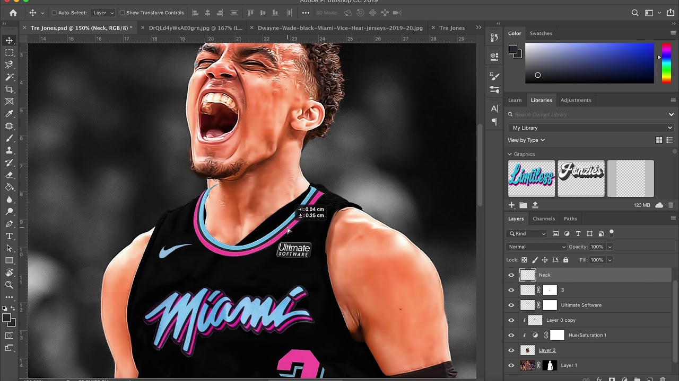Open the search magnifier in top bar
679x381 pixels.
click(x=635, y=13)
